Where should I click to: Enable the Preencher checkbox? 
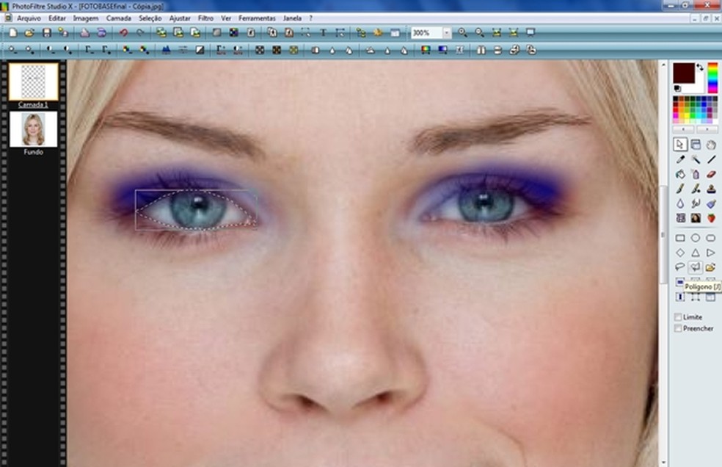click(678, 328)
